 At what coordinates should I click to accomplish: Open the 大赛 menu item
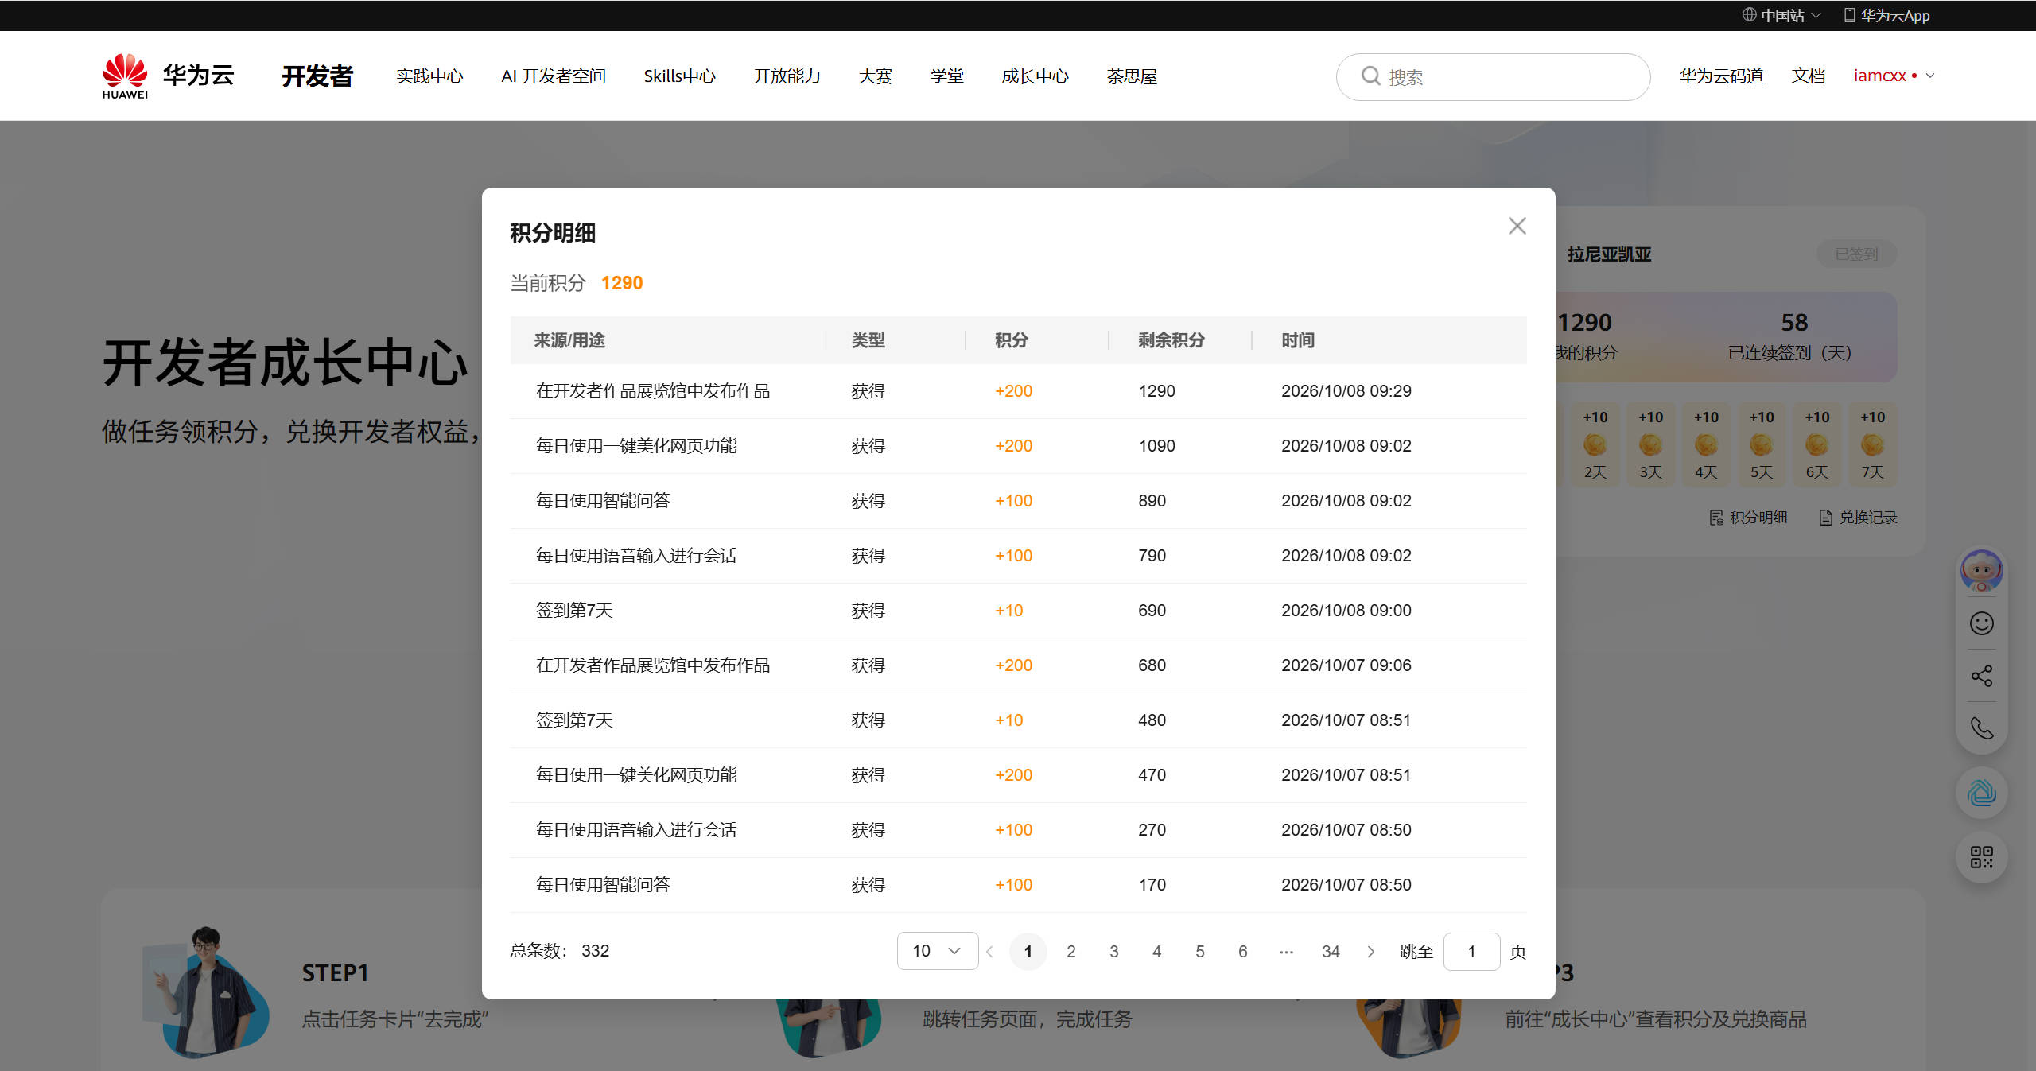[876, 76]
